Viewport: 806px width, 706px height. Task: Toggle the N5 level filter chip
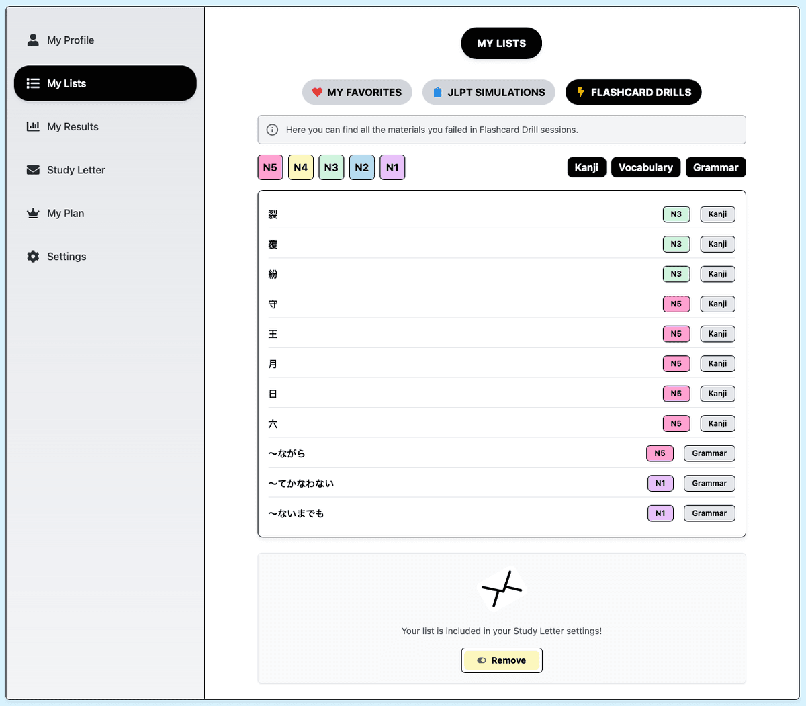[x=270, y=167]
